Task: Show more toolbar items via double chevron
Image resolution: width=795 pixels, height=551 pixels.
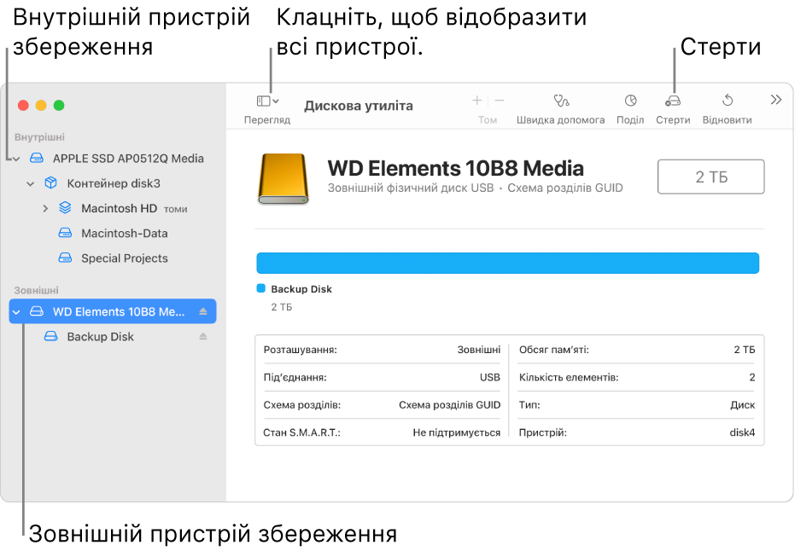Action: pos(775,100)
